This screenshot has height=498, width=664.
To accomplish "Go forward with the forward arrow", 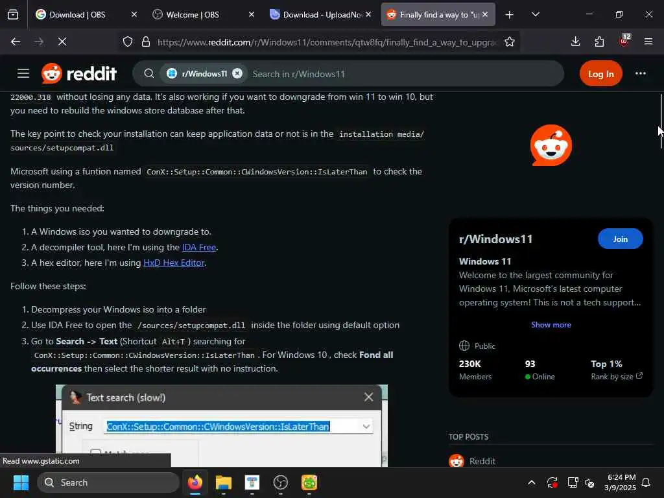I will coord(39,41).
